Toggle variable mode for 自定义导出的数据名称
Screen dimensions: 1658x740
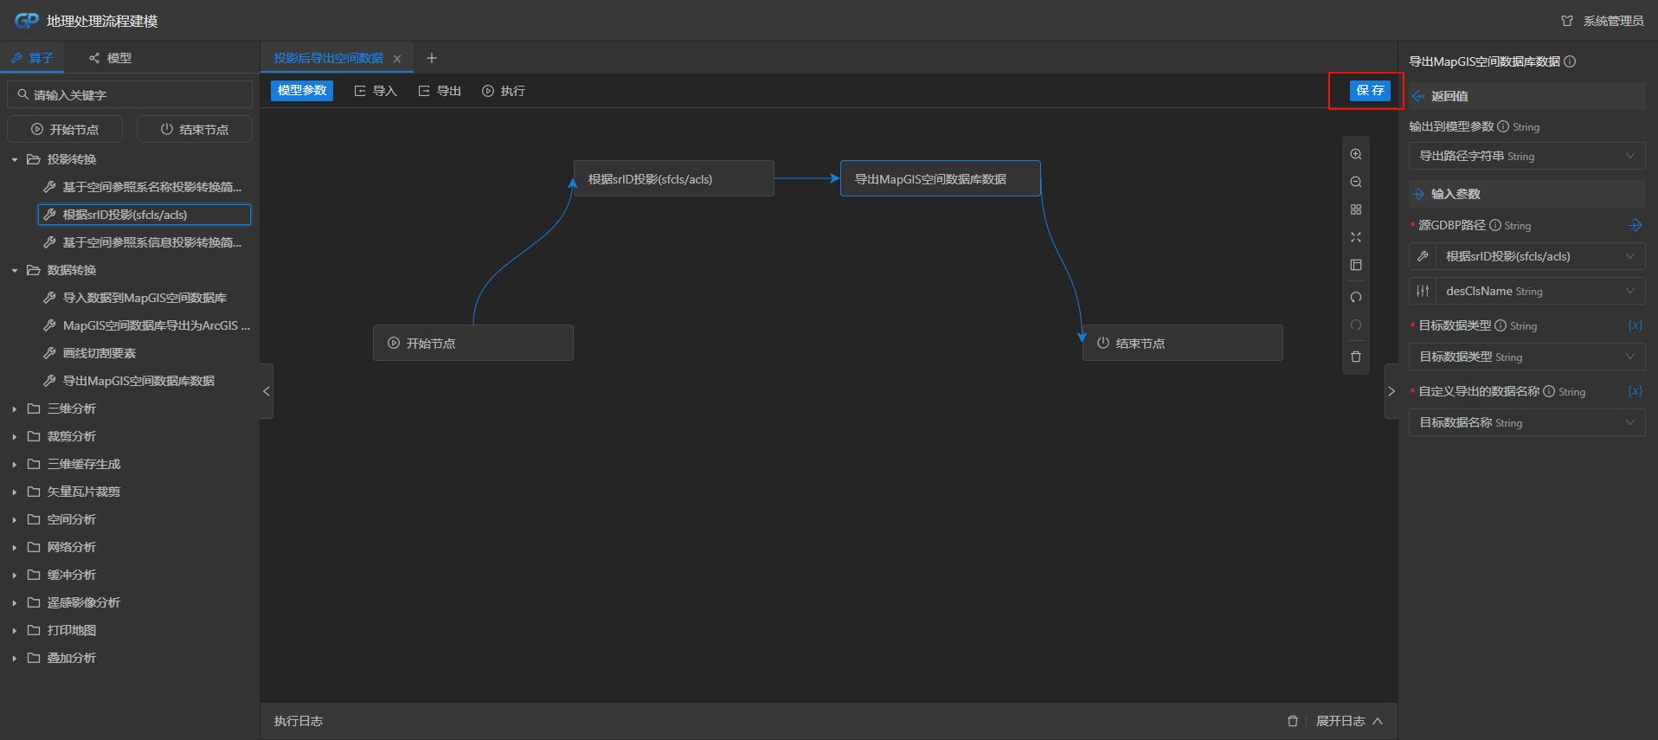[x=1635, y=391]
